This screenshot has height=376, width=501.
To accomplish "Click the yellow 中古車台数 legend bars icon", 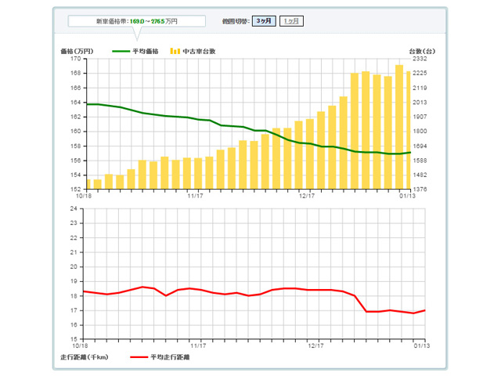I will (x=175, y=51).
